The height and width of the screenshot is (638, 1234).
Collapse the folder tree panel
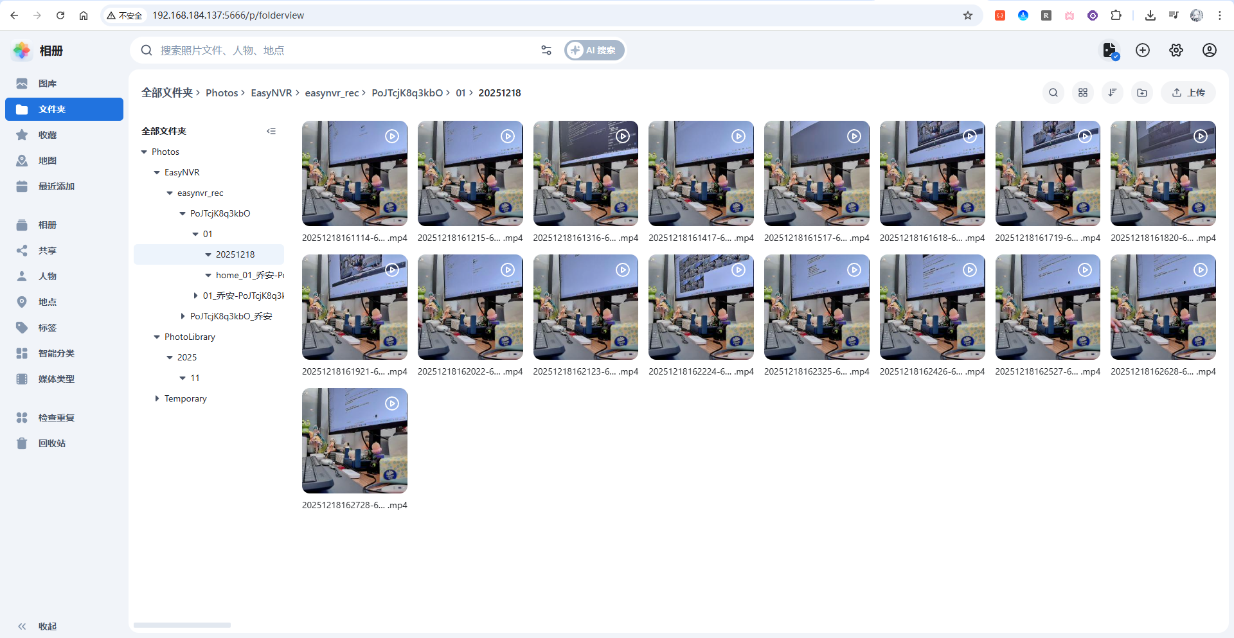[271, 131]
